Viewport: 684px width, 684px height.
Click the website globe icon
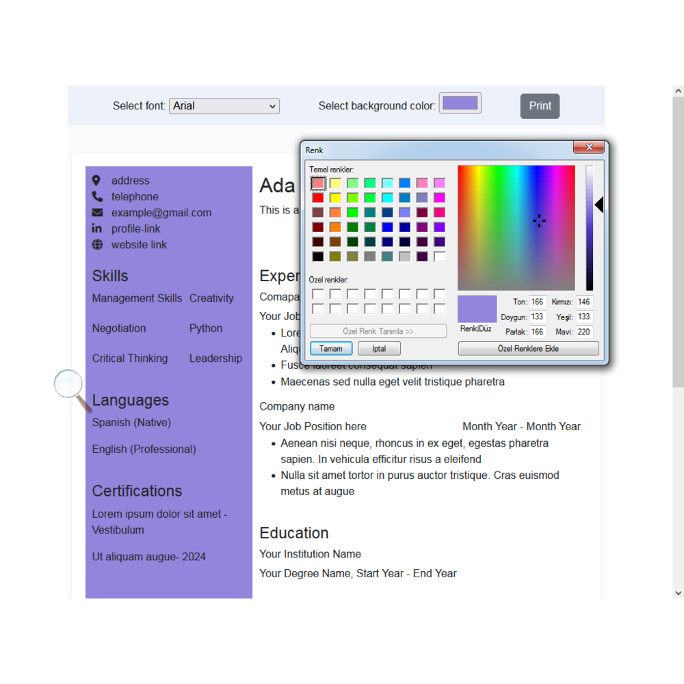(x=97, y=245)
